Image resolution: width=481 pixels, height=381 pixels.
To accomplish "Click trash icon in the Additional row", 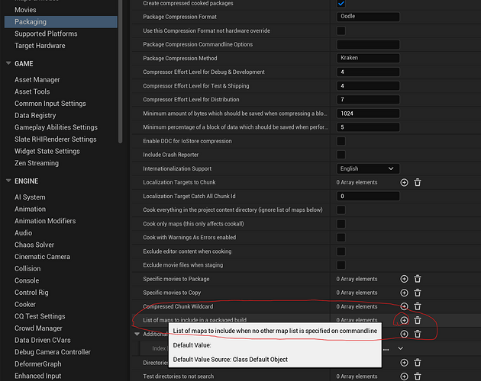I will (x=418, y=334).
